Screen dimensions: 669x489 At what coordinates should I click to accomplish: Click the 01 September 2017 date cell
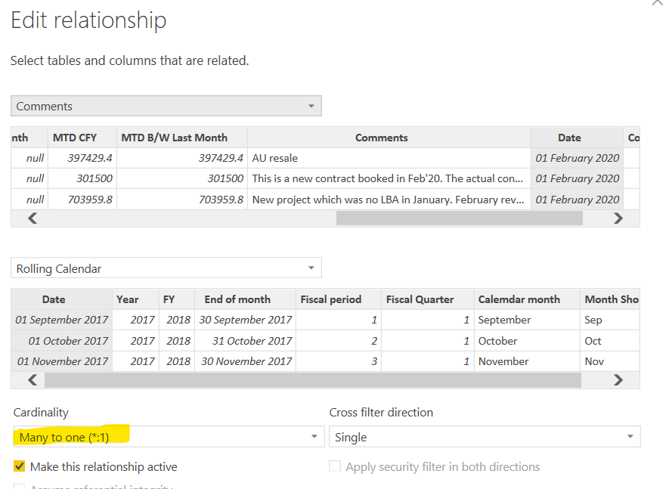click(x=61, y=320)
